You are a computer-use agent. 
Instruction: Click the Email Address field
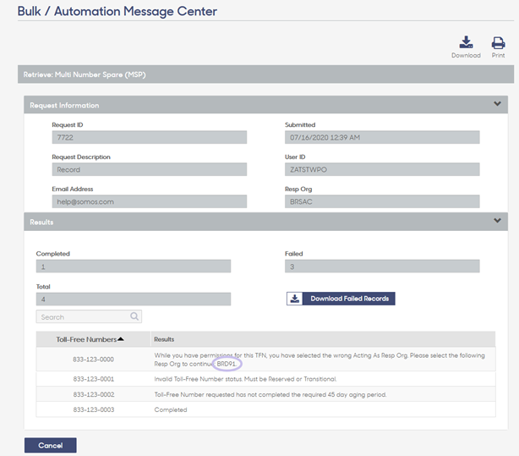click(150, 201)
